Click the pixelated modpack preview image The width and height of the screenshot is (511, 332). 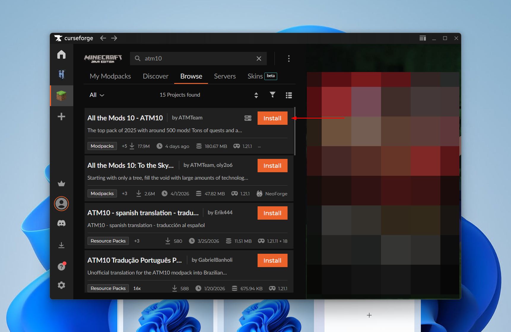[x=383, y=183]
